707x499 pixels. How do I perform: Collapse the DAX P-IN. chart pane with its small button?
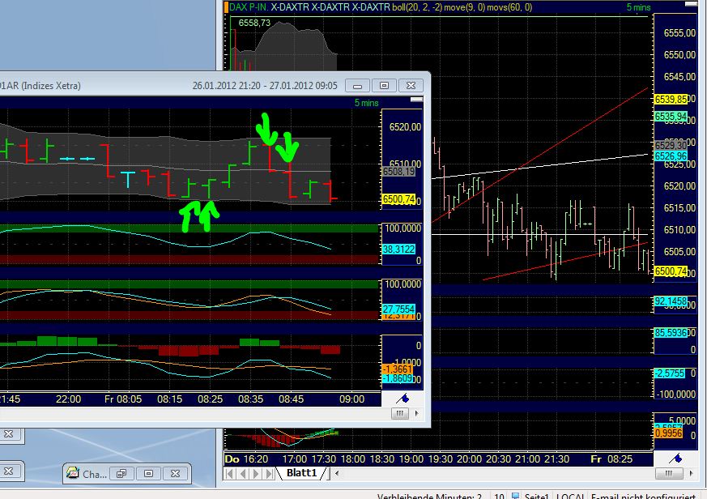click(692, 3)
